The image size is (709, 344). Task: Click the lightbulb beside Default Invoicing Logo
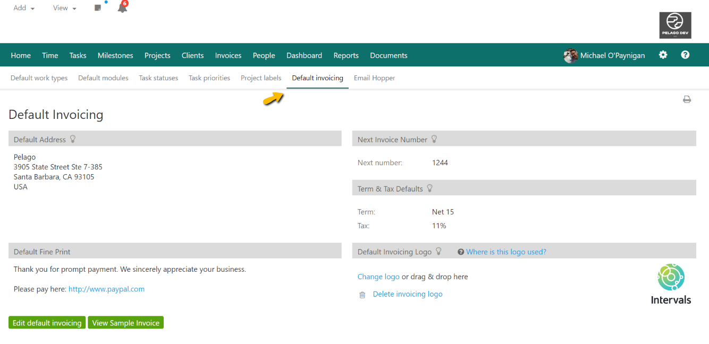(438, 251)
